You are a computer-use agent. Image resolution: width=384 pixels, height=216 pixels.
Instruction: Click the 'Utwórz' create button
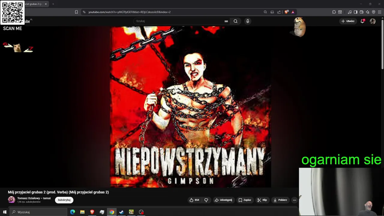(x=348, y=21)
